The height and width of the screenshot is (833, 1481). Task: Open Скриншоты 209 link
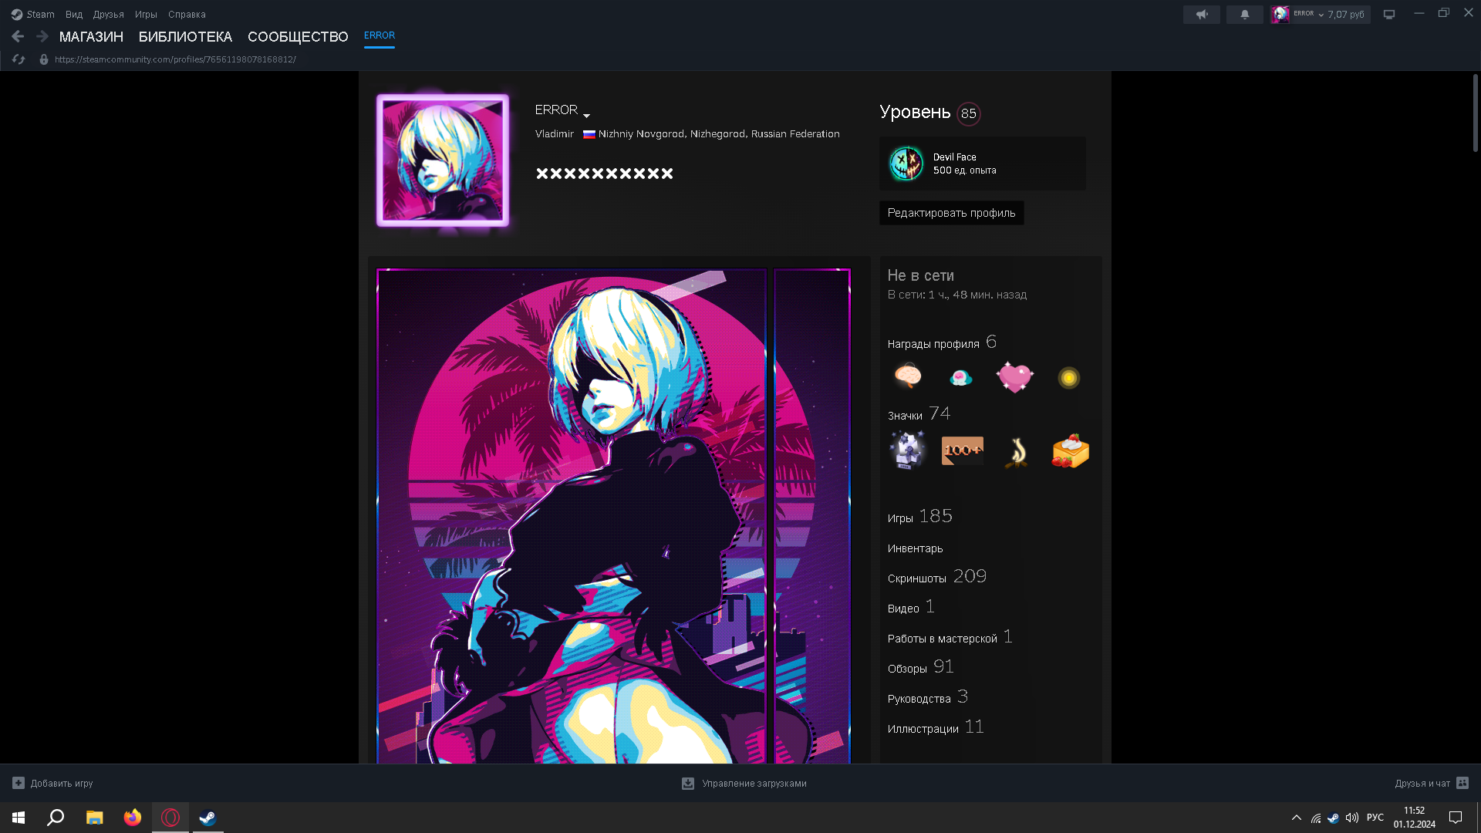tap(937, 577)
